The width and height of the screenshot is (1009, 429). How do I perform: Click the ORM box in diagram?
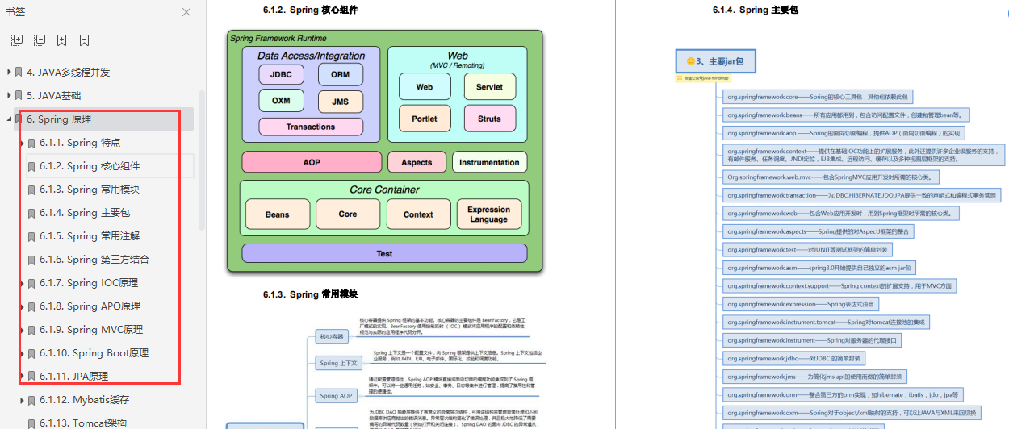[x=341, y=74]
